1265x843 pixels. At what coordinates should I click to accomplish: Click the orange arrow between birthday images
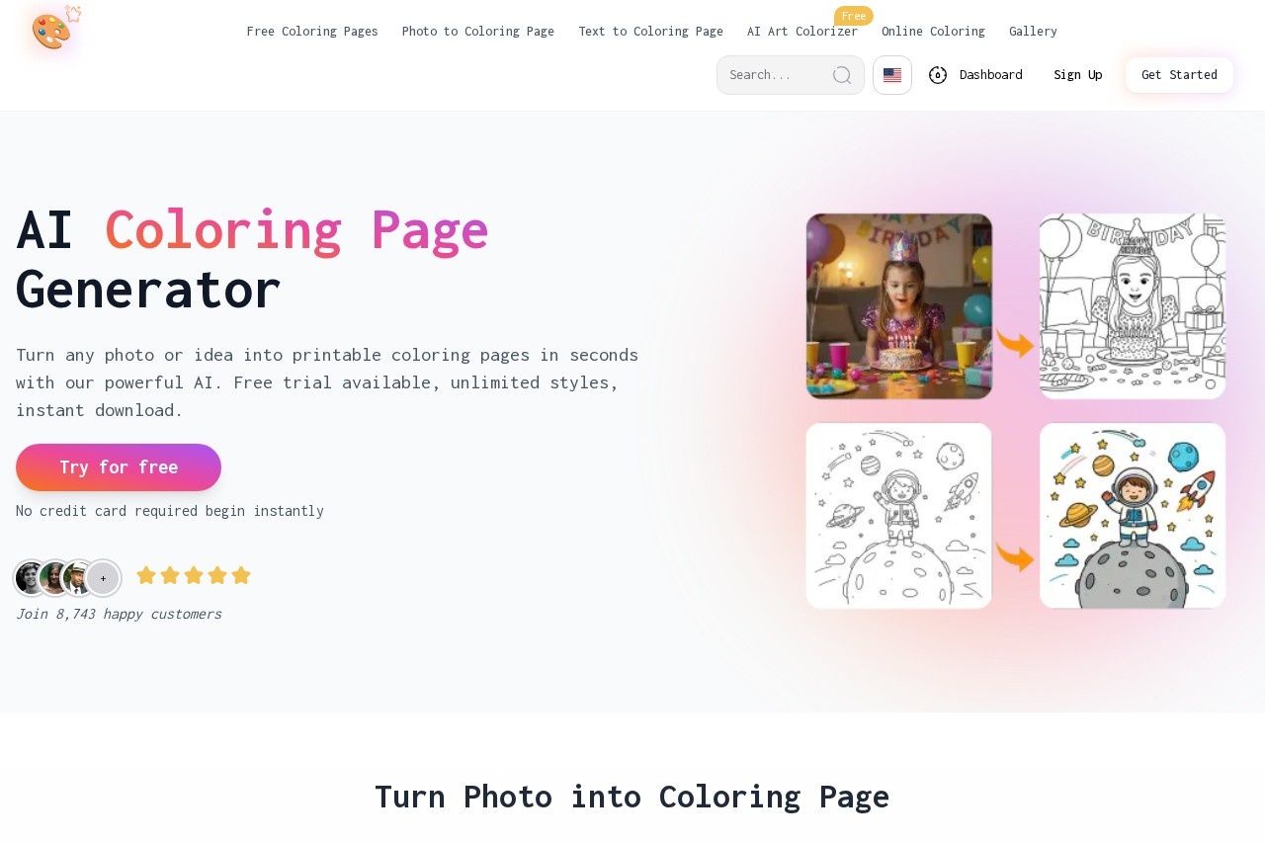[x=1015, y=345]
